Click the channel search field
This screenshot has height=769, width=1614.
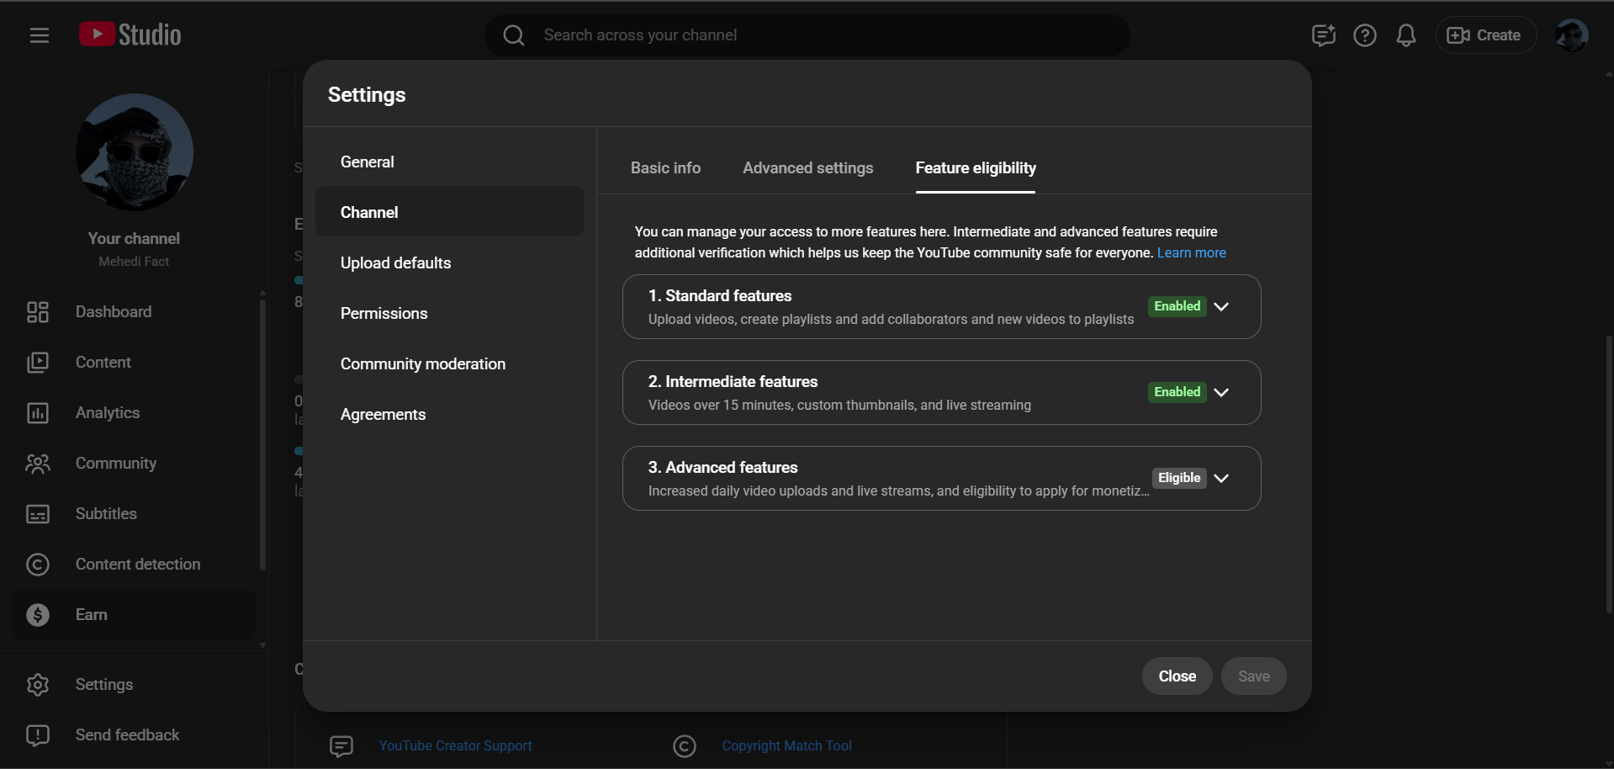tap(807, 35)
